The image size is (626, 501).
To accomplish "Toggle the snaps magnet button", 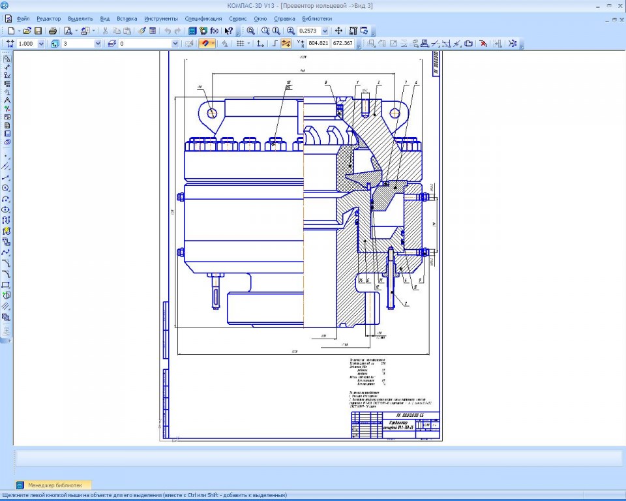I will click(x=205, y=44).
